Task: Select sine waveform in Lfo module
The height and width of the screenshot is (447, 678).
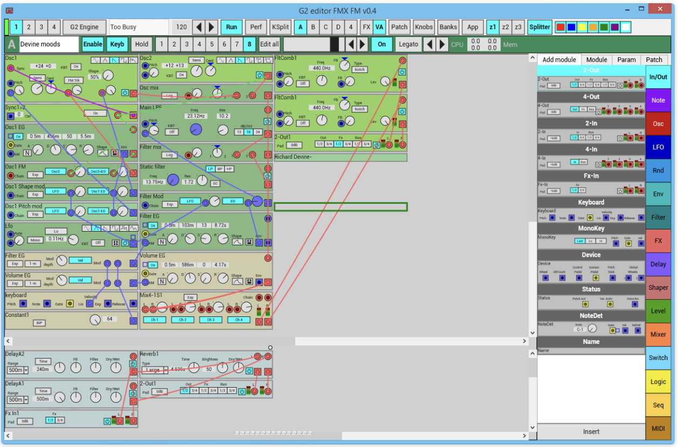Action: coord(87,228)
